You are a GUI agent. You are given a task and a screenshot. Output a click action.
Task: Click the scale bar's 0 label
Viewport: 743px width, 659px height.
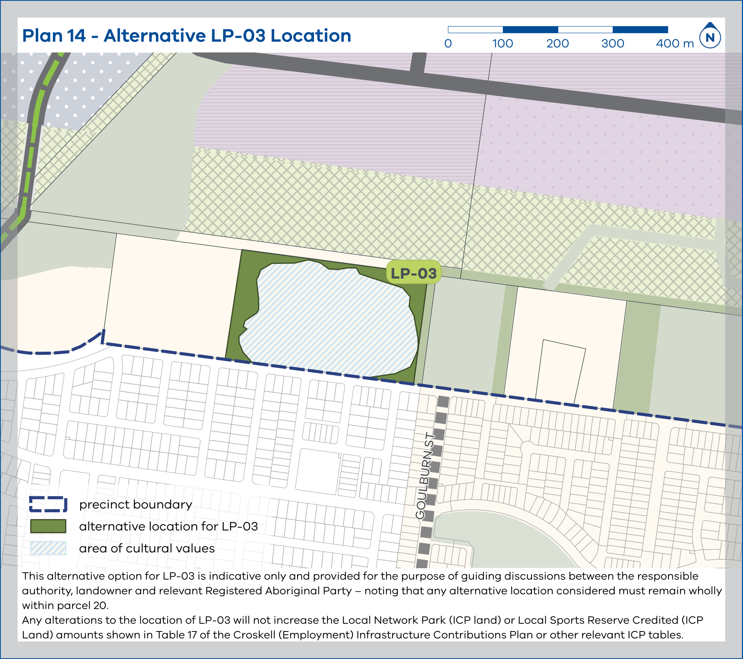click(448, 44)
